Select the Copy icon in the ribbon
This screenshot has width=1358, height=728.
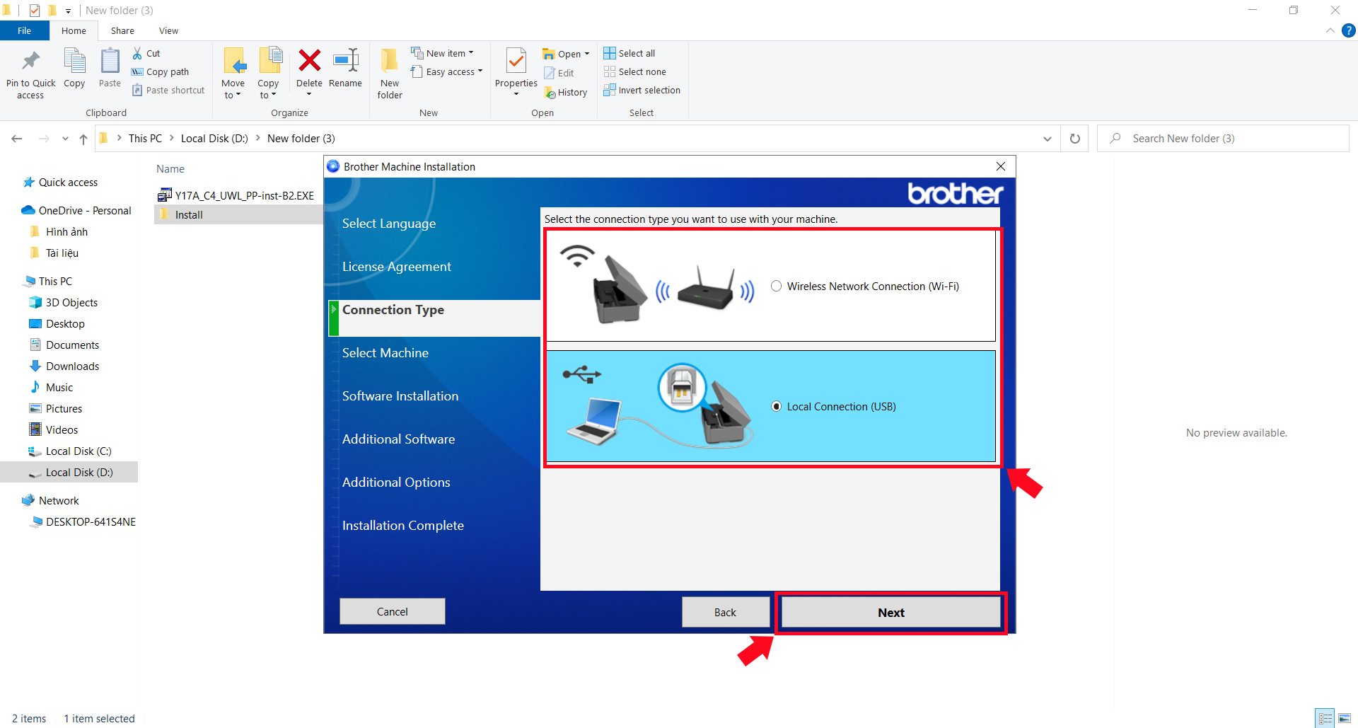click(x=74, y=71)
